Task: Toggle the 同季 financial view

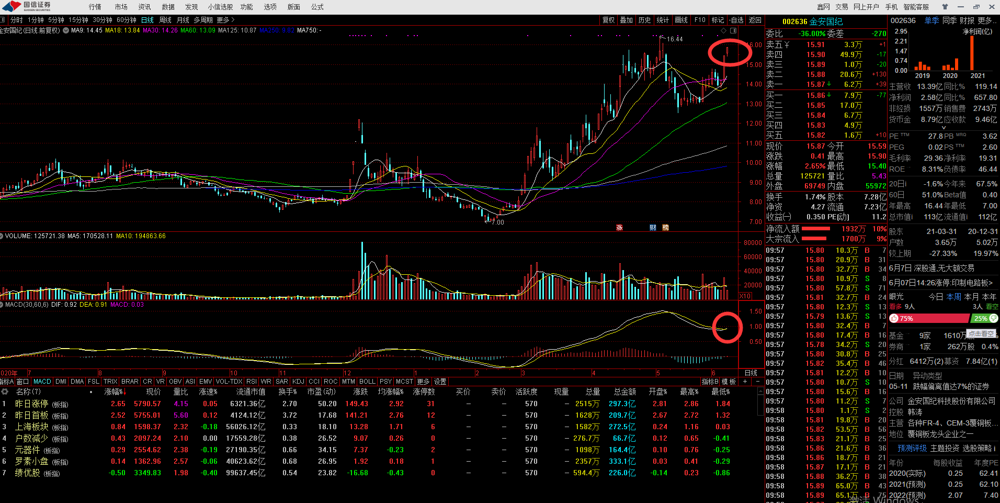Action: pyautogui.click(x=949, y=20)
